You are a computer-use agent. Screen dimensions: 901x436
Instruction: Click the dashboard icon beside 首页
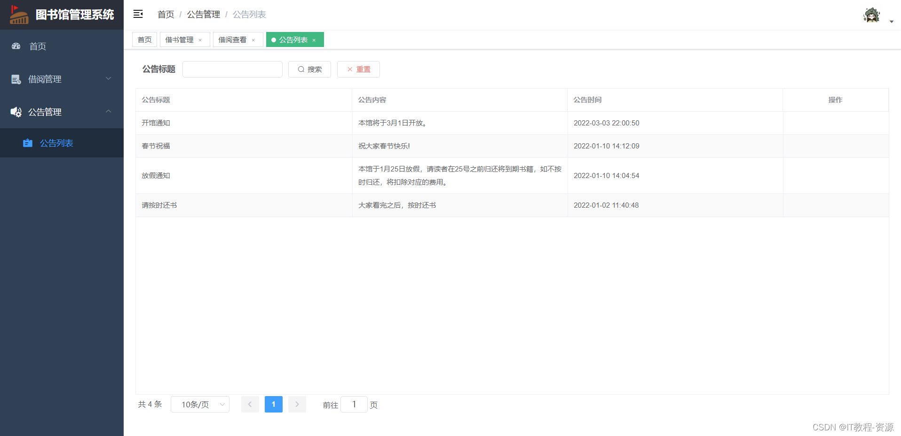click(16, 46)
